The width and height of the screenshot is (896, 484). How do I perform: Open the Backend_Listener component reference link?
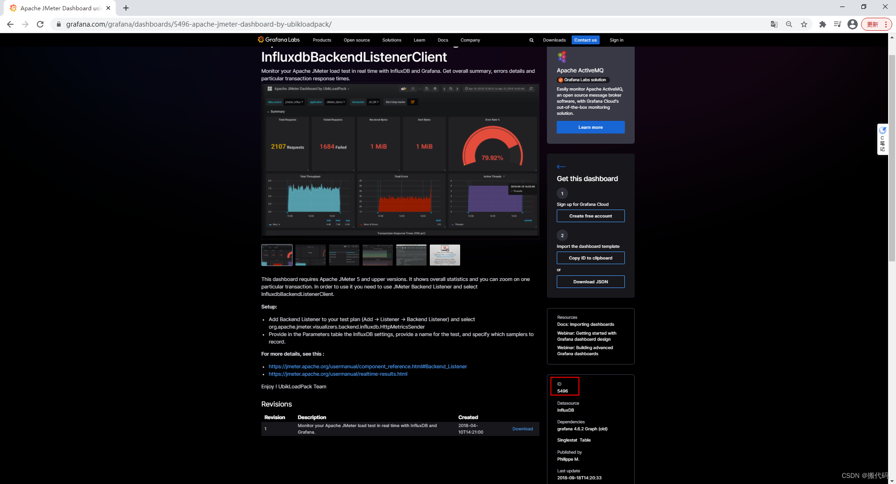(x=368, y=366)
